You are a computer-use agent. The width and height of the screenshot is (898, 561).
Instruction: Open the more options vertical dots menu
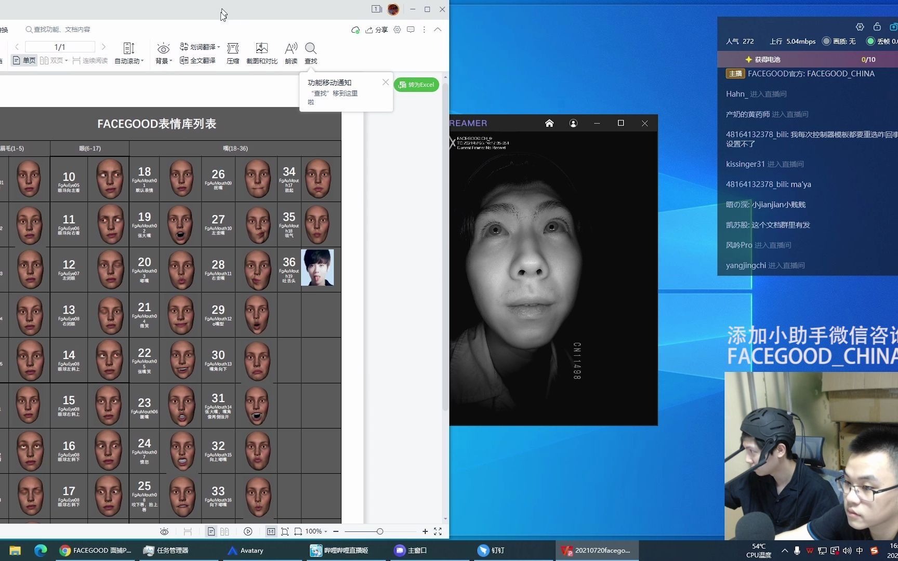click(424, 30)
